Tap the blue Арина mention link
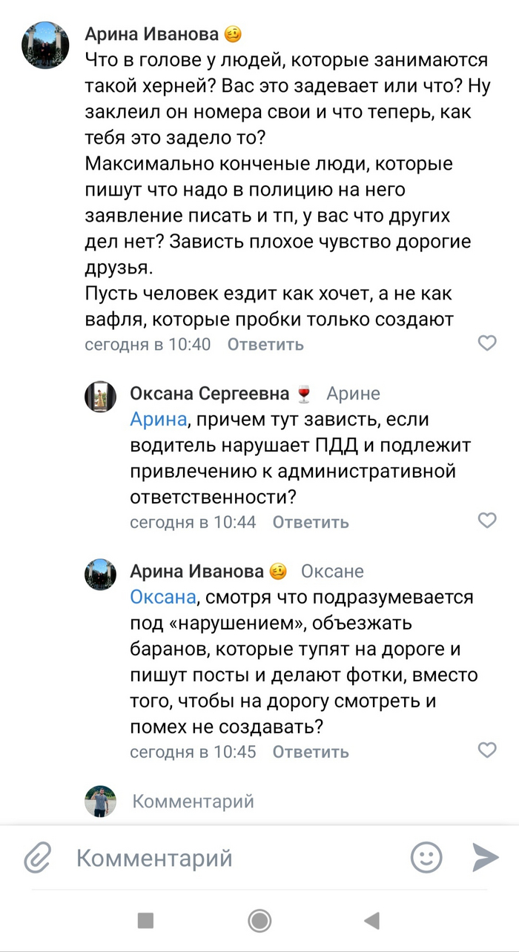Image resolution: width=519 pixels, height=952 pixels. point(158,420)
